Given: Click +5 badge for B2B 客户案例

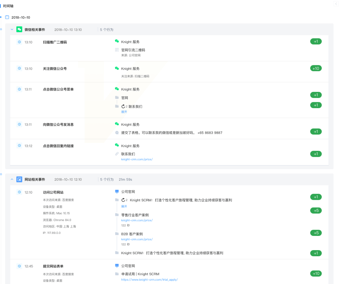Looking at the screenshot, I should (316, 233).
